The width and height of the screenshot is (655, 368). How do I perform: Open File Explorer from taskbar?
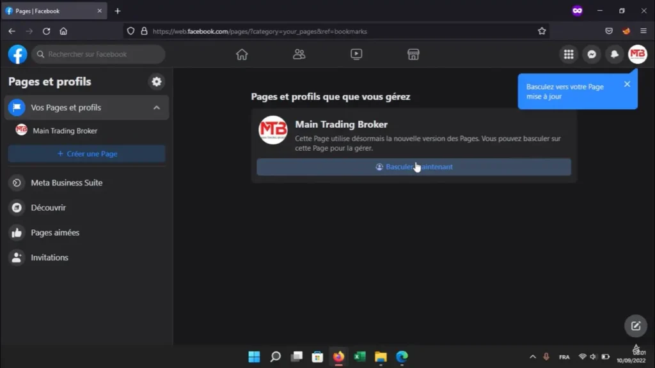(381, 356)
